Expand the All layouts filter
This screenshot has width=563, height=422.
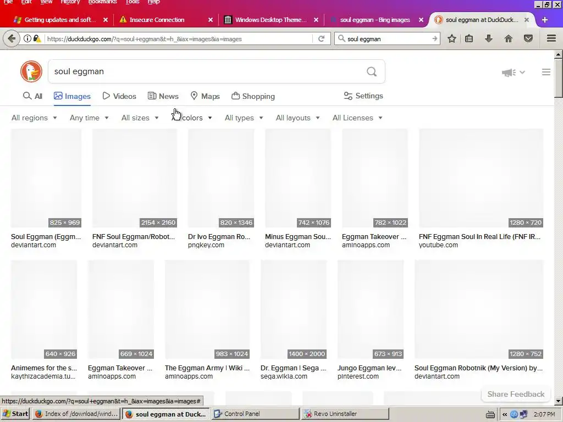click(297, 118)
